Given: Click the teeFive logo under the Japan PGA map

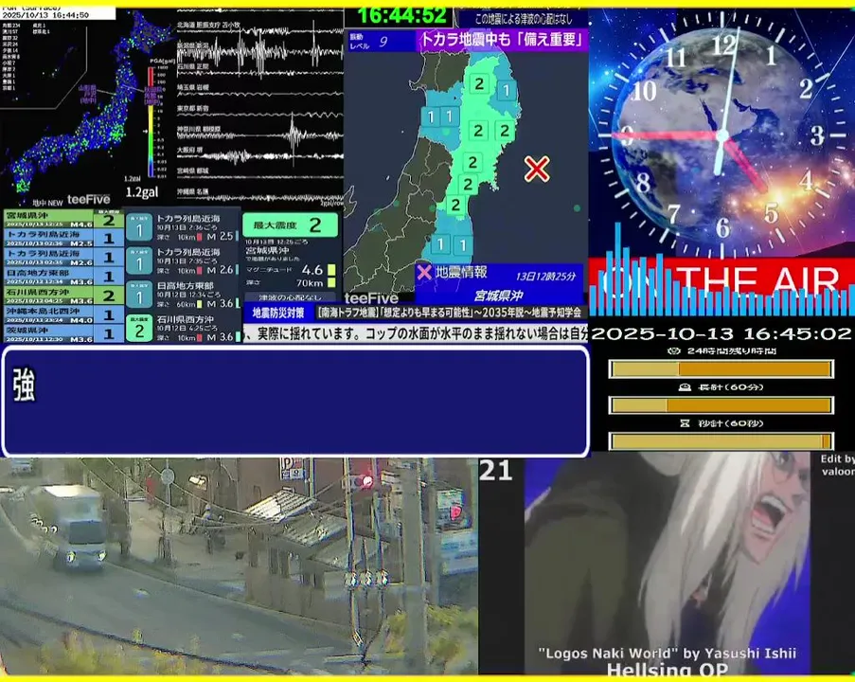Looking at the screenshot, I should point(88,199).
